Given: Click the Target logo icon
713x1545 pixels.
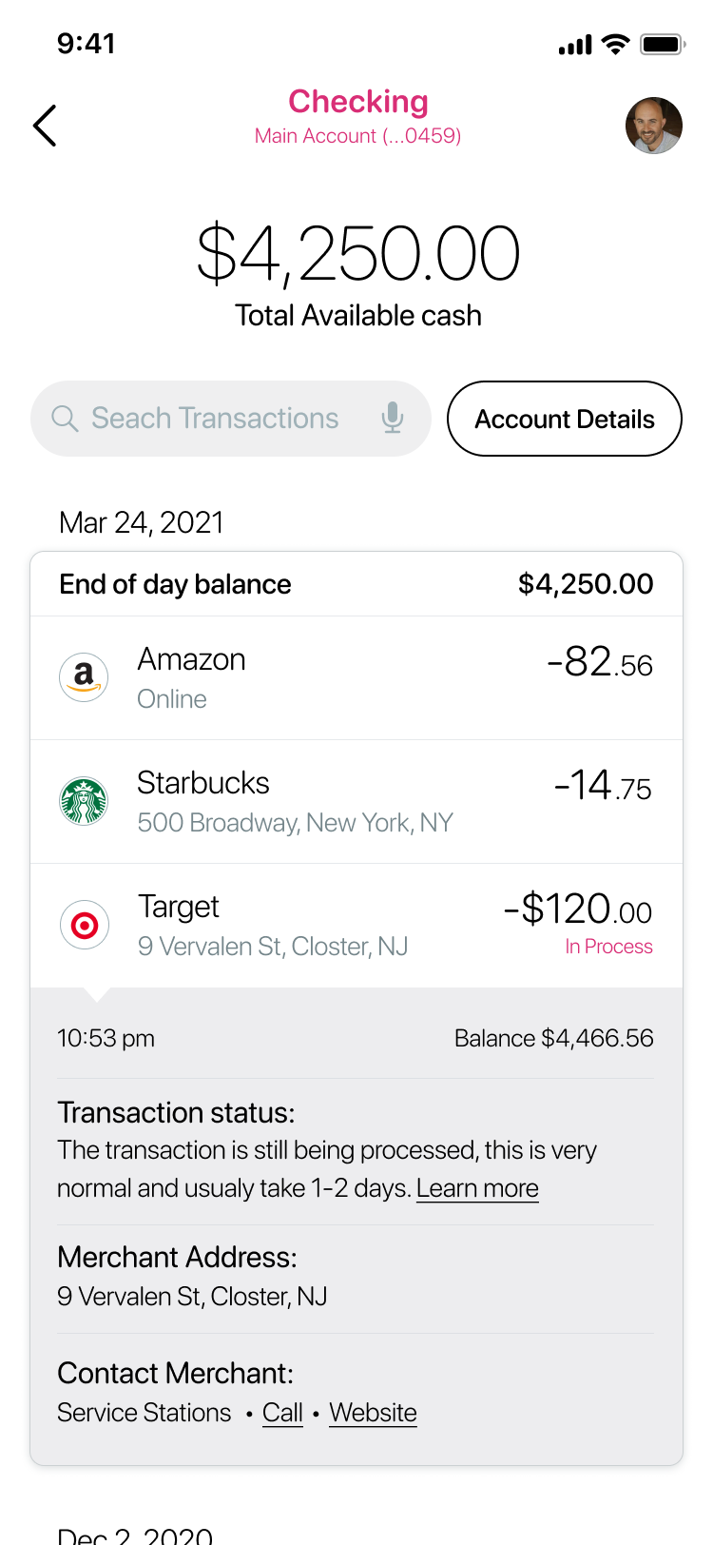Looking at the screenshot, I should tap(84, 925).
